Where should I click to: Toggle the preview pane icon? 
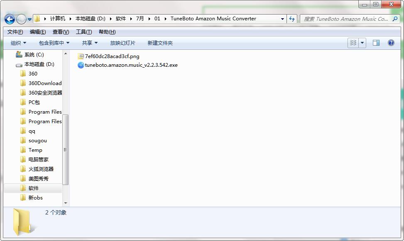(376, 43)
